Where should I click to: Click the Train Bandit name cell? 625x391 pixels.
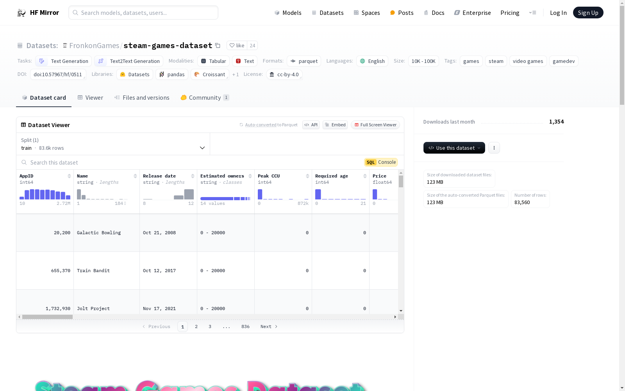pos(107,271)
